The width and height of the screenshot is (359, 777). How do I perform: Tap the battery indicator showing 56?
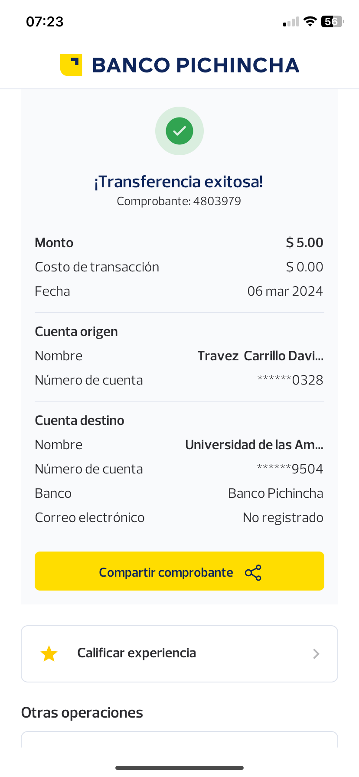point(332,21)
